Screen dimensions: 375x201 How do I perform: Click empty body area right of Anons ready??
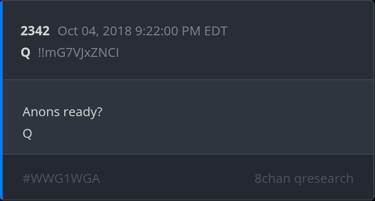[221, 113]
